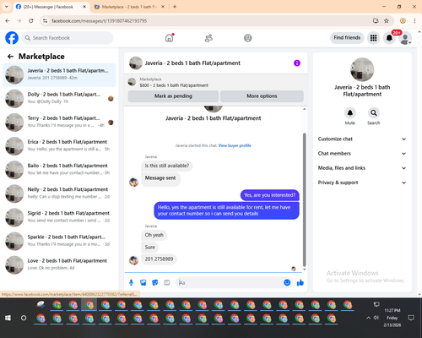This screenshot has width=422, height=338.
Task: Open the Cortana circle on taskbar
Action: [24, 318]
